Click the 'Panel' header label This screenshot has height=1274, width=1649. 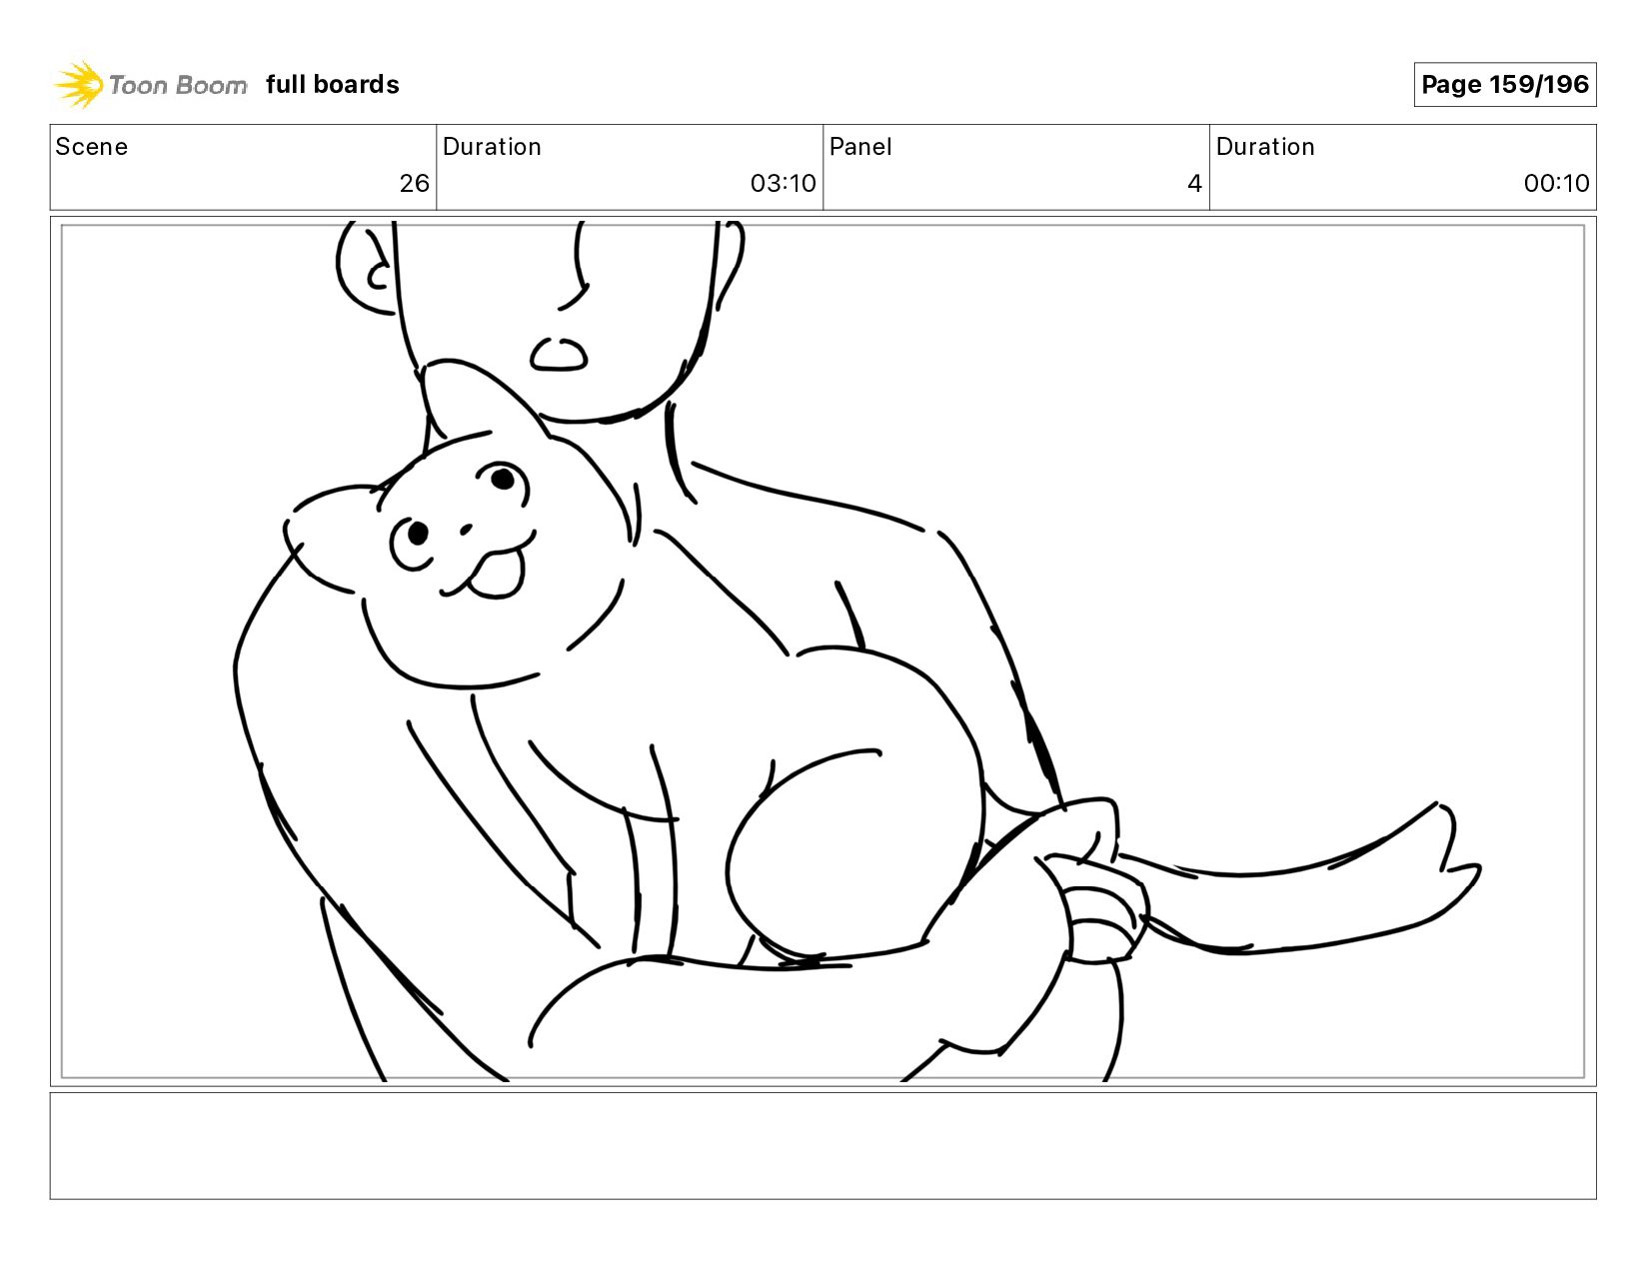pyautogui.click(x=859, y=147)
